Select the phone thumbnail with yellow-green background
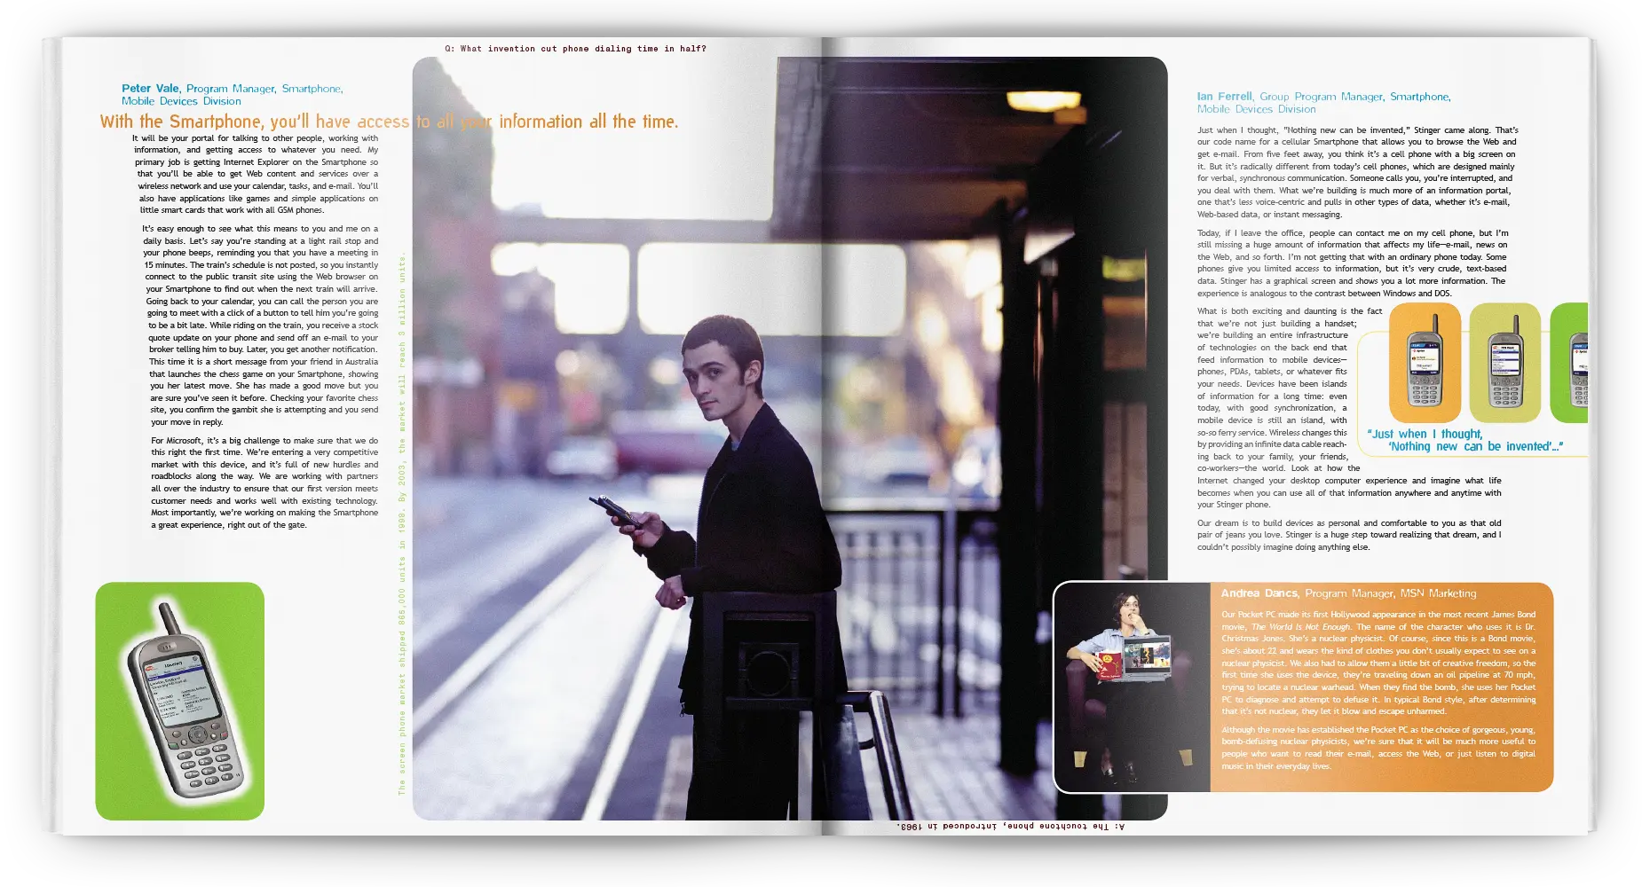 (x=1504, y=363)
